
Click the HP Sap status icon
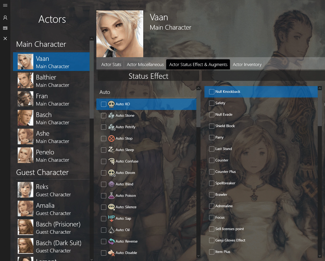tap(111, 219)
